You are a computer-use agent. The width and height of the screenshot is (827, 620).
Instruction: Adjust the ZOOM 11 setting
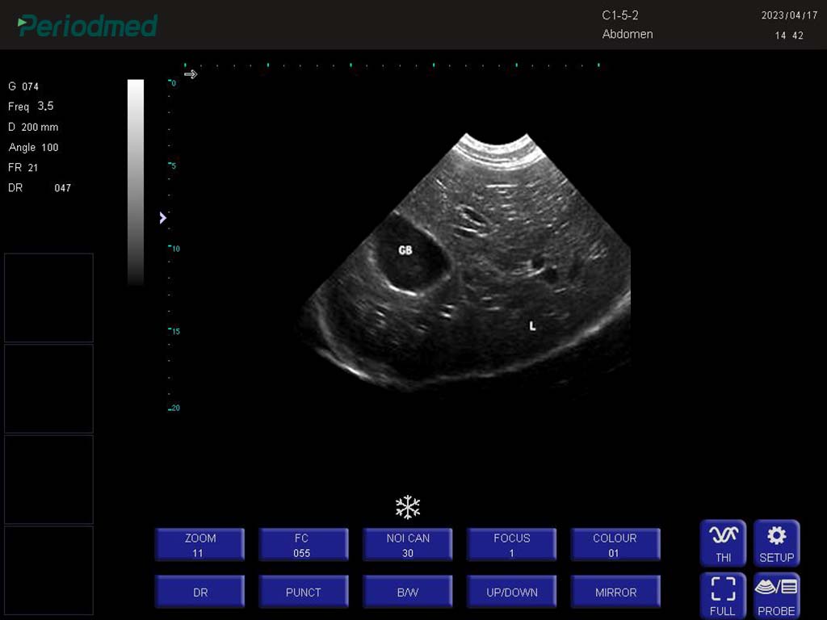(200, 545)
